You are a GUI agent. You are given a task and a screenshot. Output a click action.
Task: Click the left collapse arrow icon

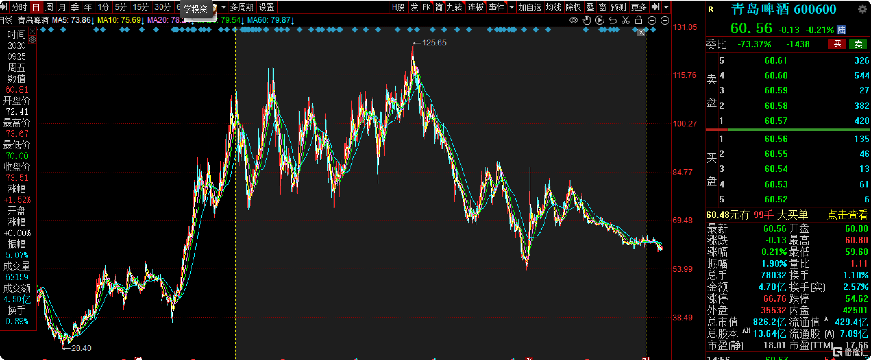(4, 7)
